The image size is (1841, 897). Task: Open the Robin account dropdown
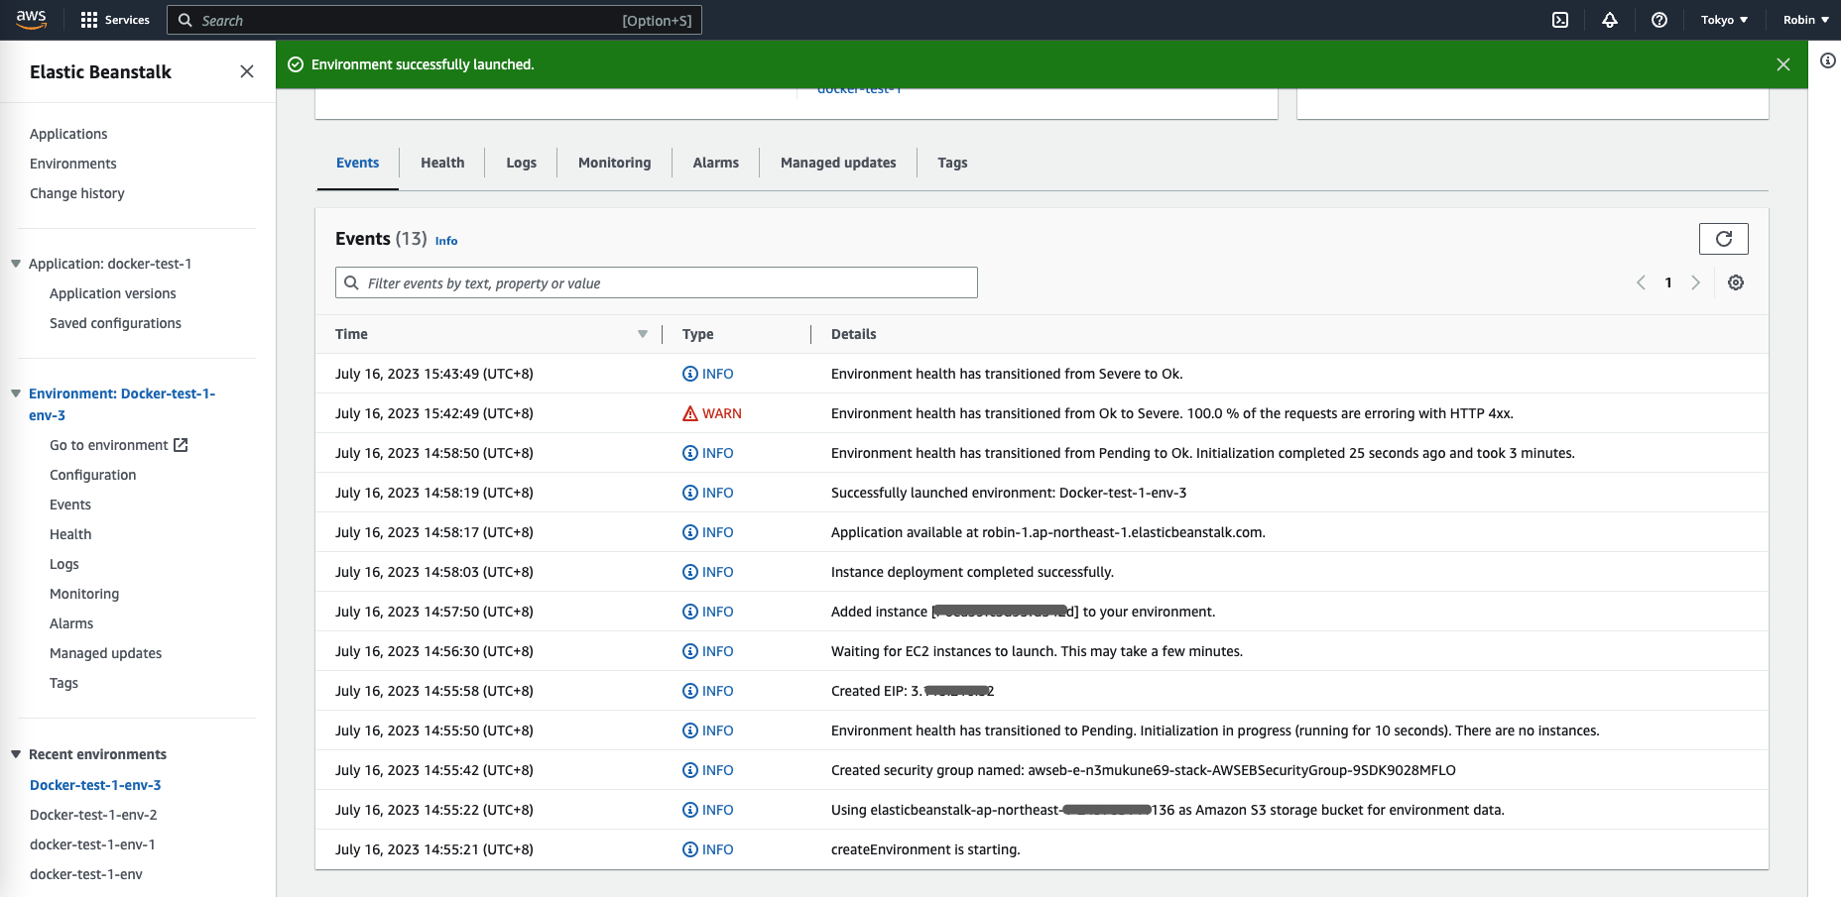pos(1805,20)
